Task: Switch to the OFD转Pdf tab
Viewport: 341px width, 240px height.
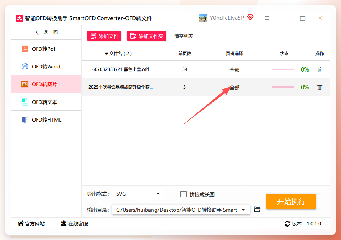Action: click(46, 49)
